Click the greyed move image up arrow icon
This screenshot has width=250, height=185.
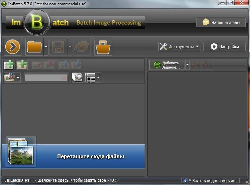coord(64,65)
